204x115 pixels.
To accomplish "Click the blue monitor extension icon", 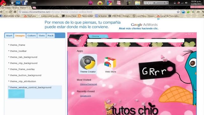I will pyautogui.click(x=183, y=12).
